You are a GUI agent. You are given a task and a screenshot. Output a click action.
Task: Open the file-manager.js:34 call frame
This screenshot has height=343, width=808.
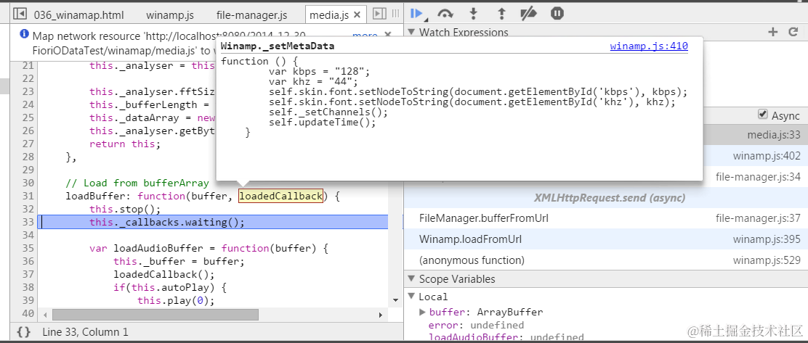point(758,177)
